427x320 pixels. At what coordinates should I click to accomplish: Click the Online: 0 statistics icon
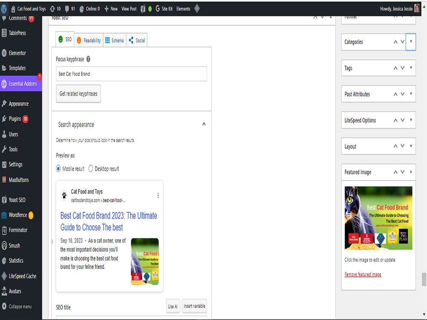pyautogui.click(x=82, y=9)
